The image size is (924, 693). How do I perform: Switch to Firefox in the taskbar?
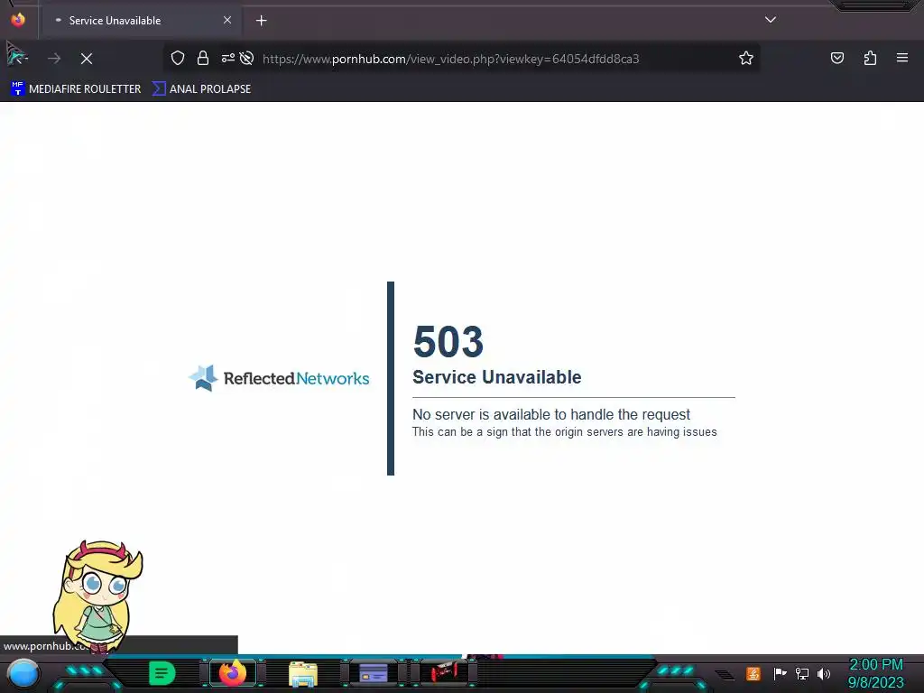[232, 673]
